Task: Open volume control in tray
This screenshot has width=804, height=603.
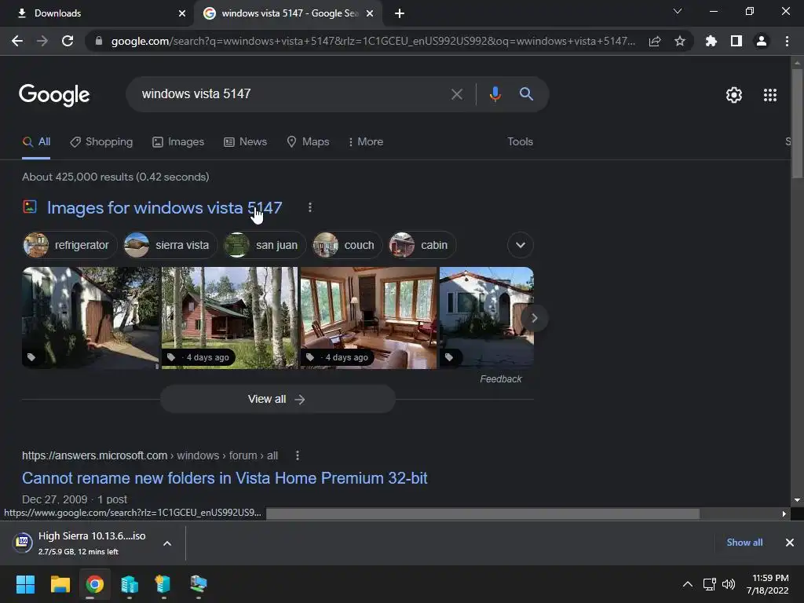Action: pos(729,584)
